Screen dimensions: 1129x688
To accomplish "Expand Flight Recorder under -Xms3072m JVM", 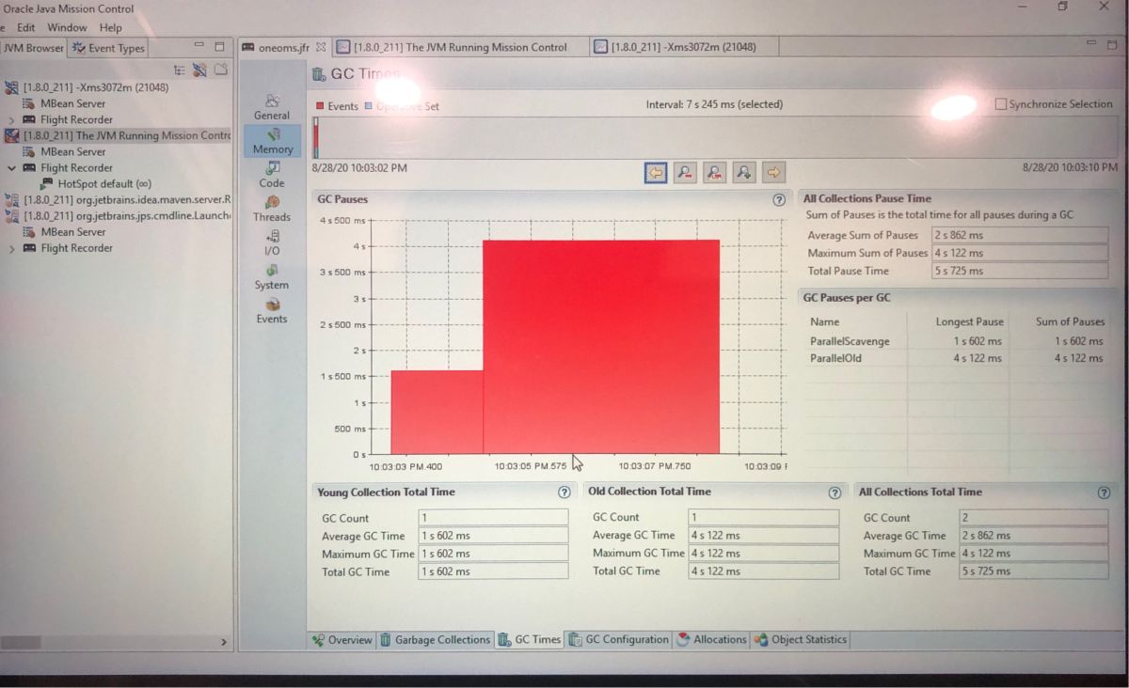I will [x=11, y=120].
